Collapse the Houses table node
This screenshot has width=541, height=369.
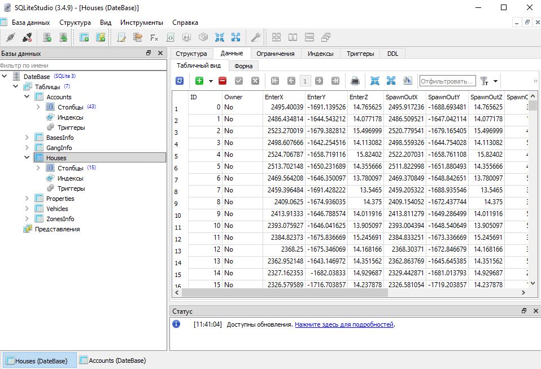click(x=27, y=157)
